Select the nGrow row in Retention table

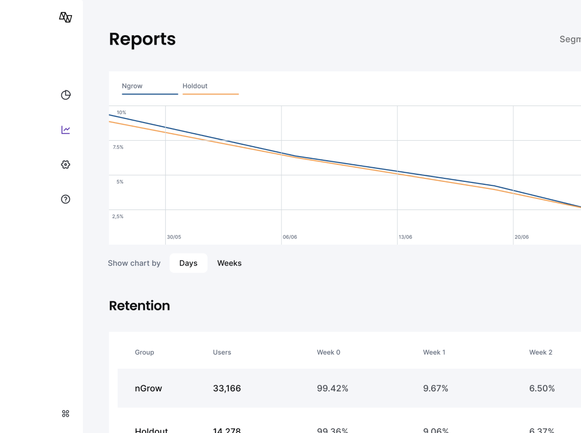point(148,388)
